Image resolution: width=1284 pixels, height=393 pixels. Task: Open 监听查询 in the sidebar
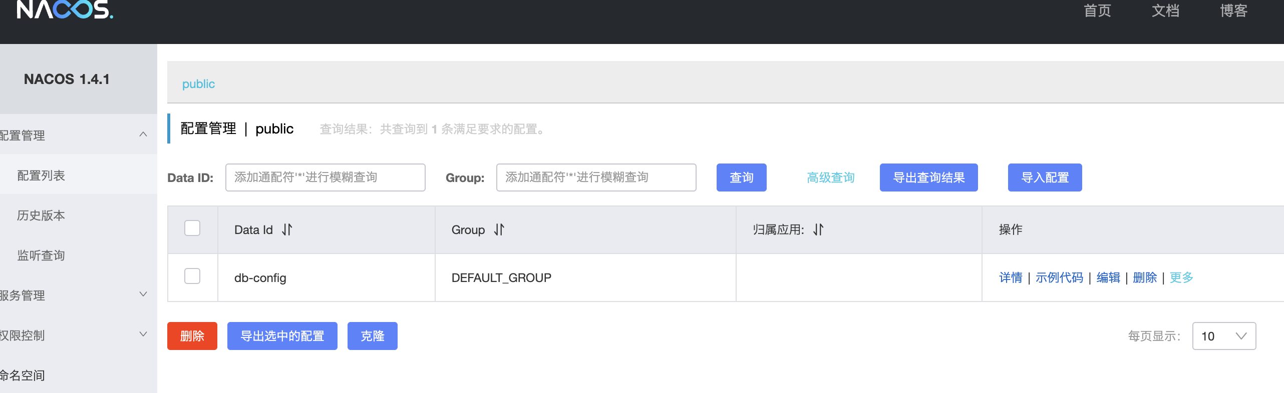[41, 255]
